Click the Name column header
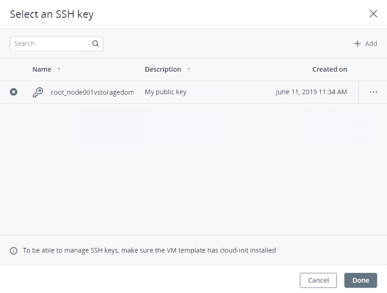Screen dimensions: 387x293 pyautogui.click(x=42, y=69)
